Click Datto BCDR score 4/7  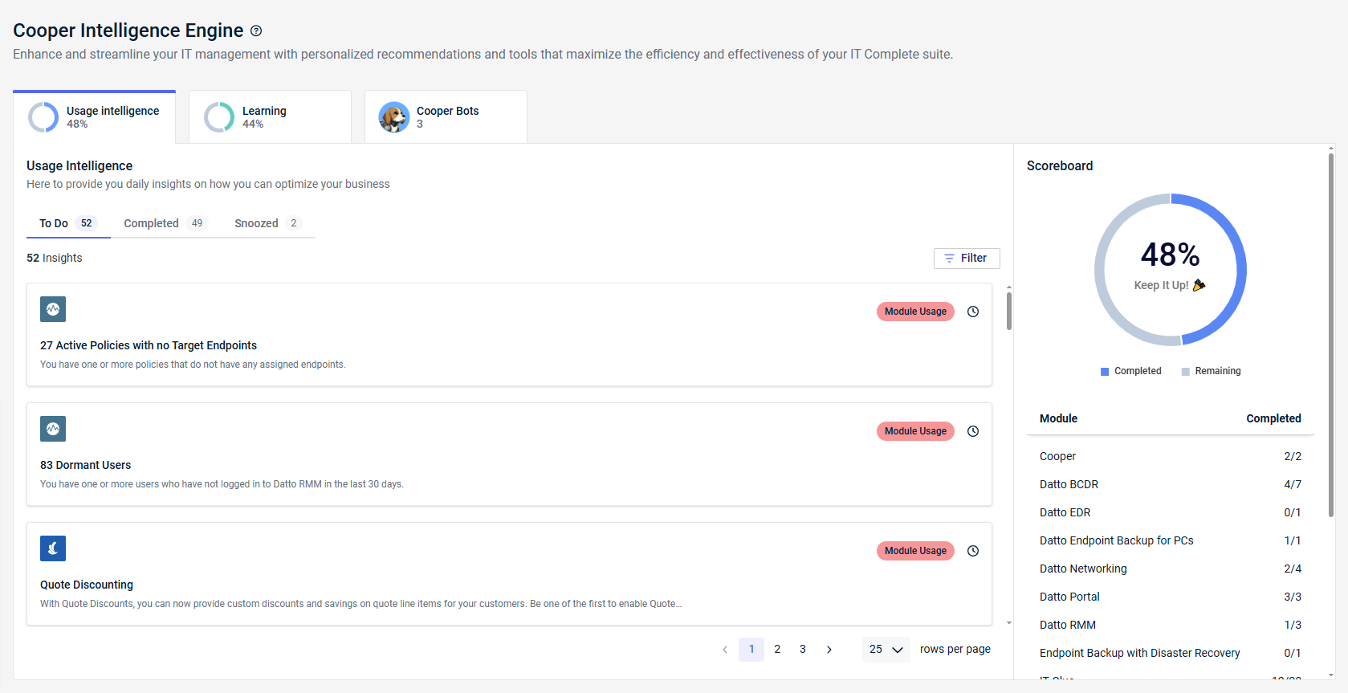pos(1293,484)
